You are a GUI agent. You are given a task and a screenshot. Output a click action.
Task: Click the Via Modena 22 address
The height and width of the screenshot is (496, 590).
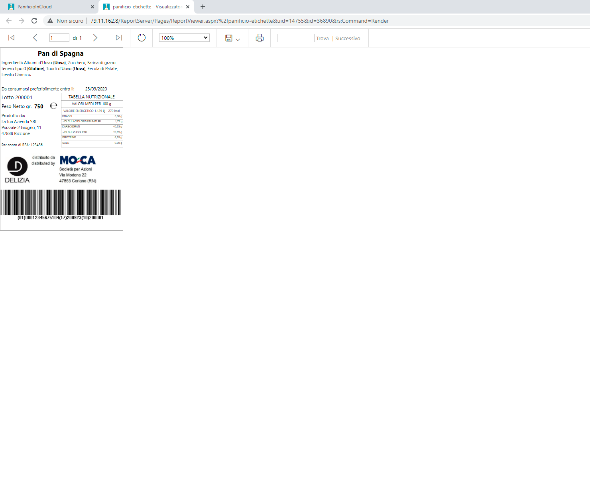(73, 175)
